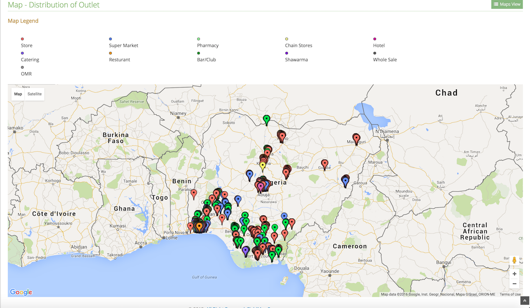
Task: Click the Whole Sale legend dot
Action: (374, 53)
